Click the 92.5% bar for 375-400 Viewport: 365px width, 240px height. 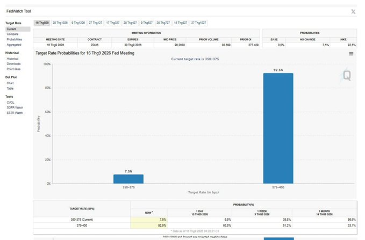(x=278, y=128)
